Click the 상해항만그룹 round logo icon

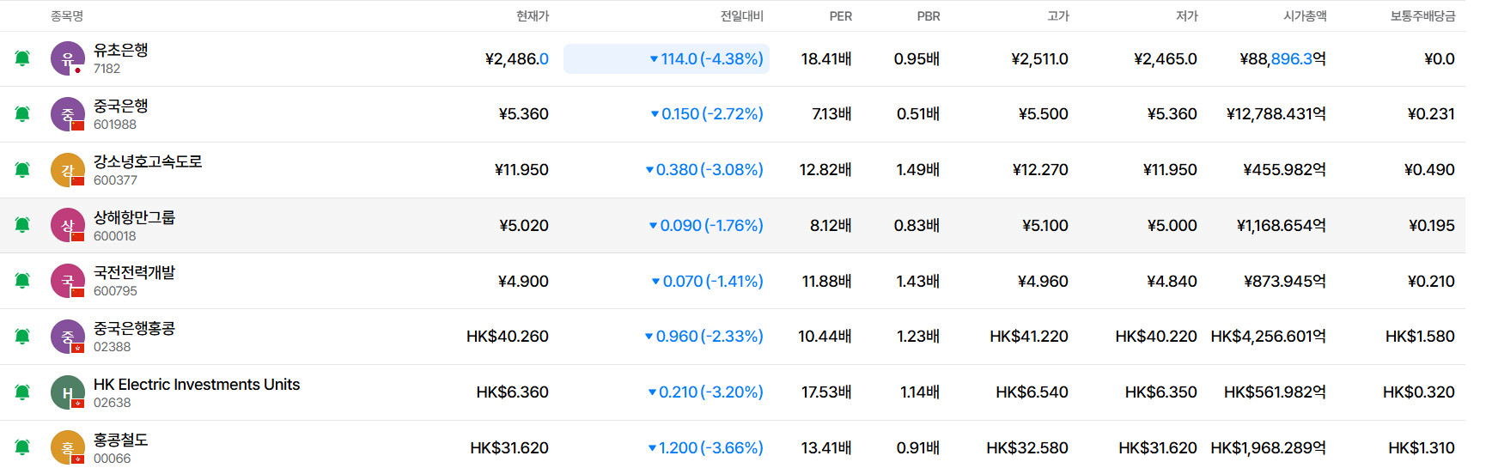[x=67, y=226]
